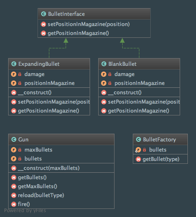This screenshot has height=217, width=196.
Task: Select the ExpandingBullet class title
Action: click(39, 64)
